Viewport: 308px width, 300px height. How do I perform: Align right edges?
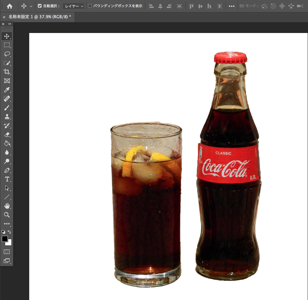tap(169, 6)
